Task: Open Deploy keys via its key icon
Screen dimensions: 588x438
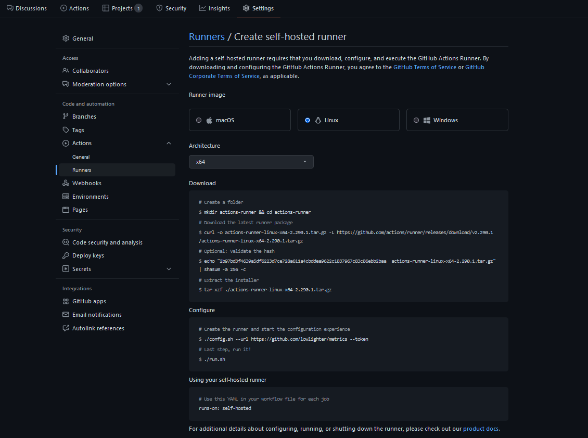Action: (66, 255)
